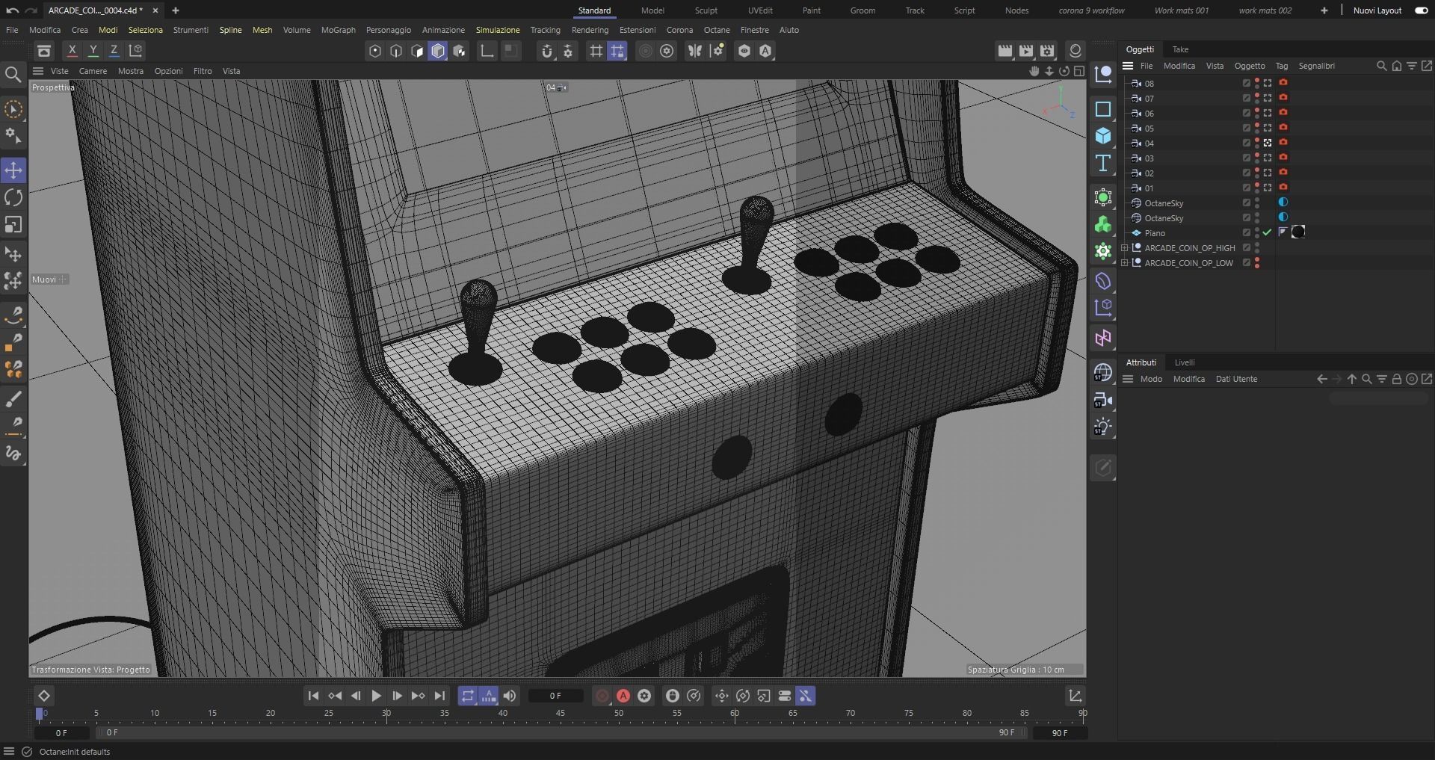Expand ARCADE_COIN_OP_LOW tree item

point(1125,262)
